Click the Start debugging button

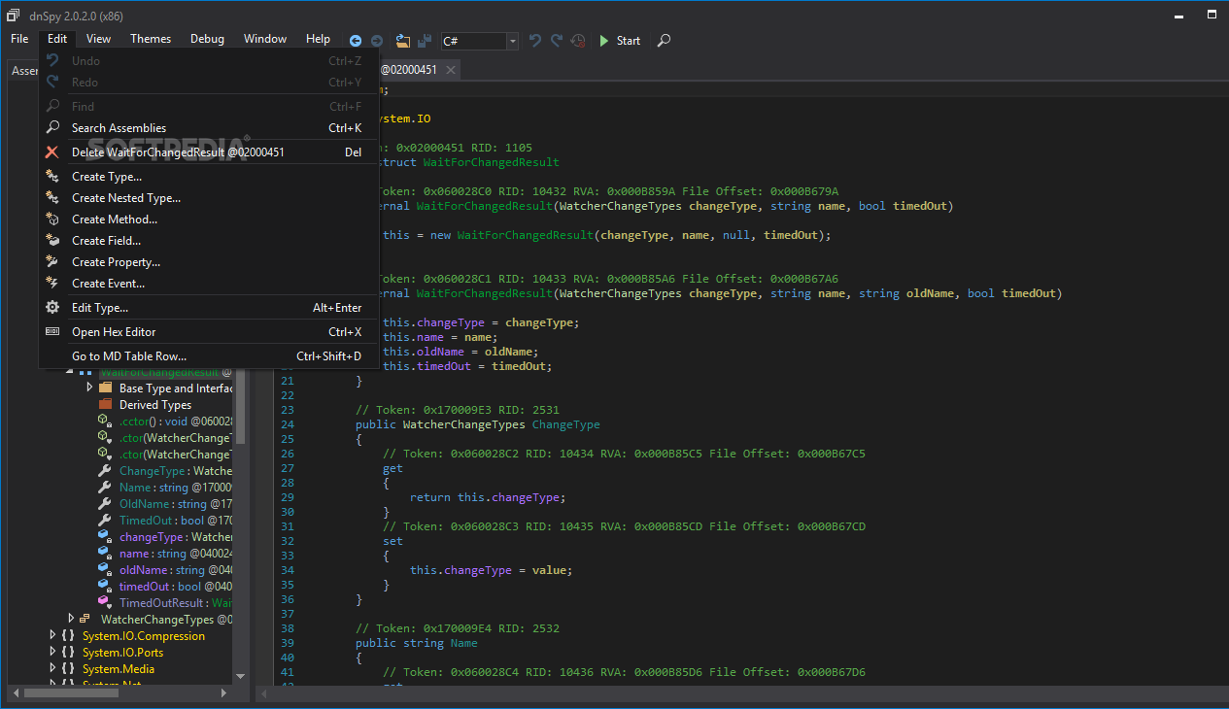pos(619,41)
